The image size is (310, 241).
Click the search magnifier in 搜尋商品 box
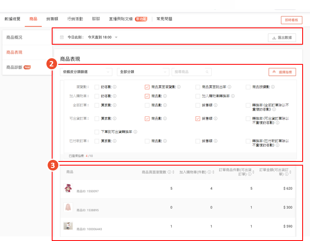207,72
